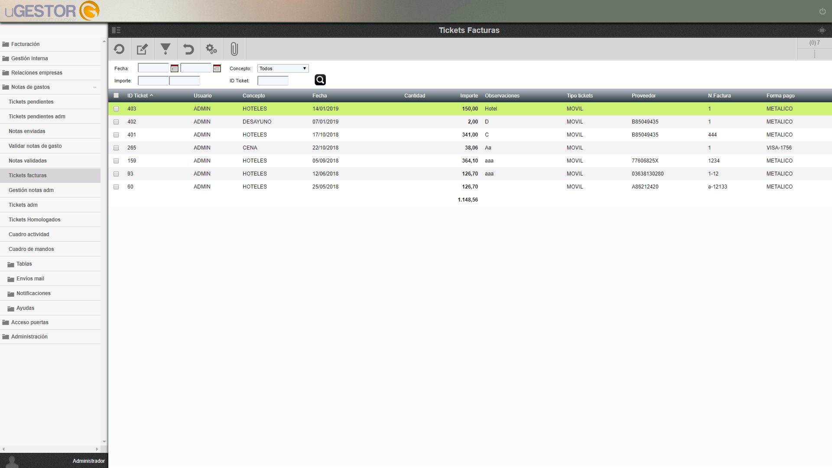
Task: Open the Facturación folder
Action: click(50, 44)
